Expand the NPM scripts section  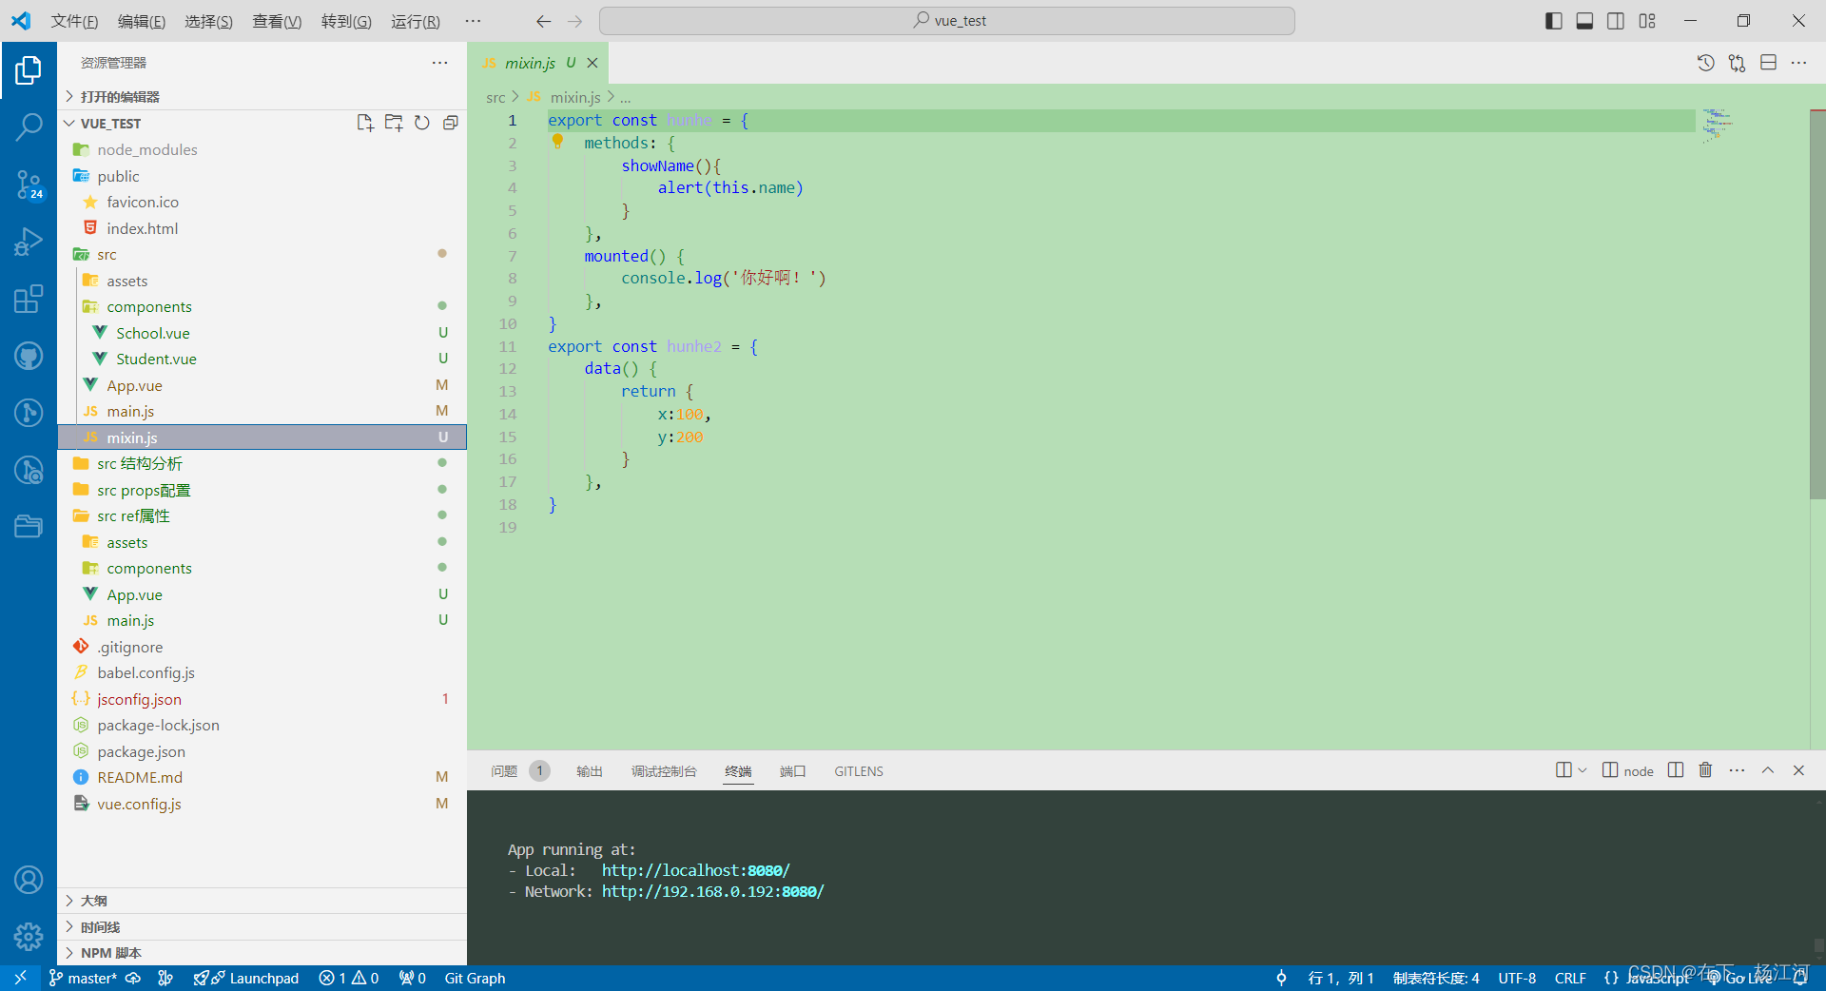coord(262,953)
